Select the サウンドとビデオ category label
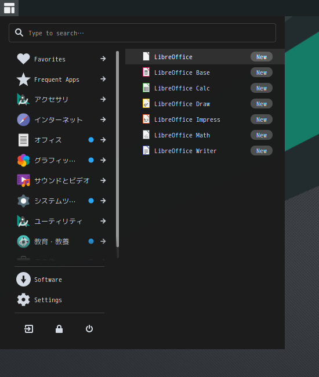 tap(62, 180)
